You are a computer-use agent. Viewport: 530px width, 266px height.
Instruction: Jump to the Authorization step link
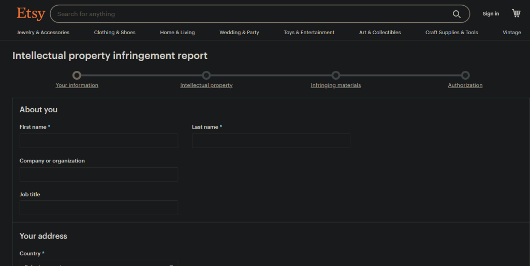pyautogui.click(x=465, y=85)
